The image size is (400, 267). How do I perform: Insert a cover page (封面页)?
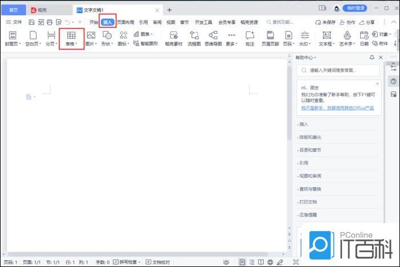(x=13, y=39)
